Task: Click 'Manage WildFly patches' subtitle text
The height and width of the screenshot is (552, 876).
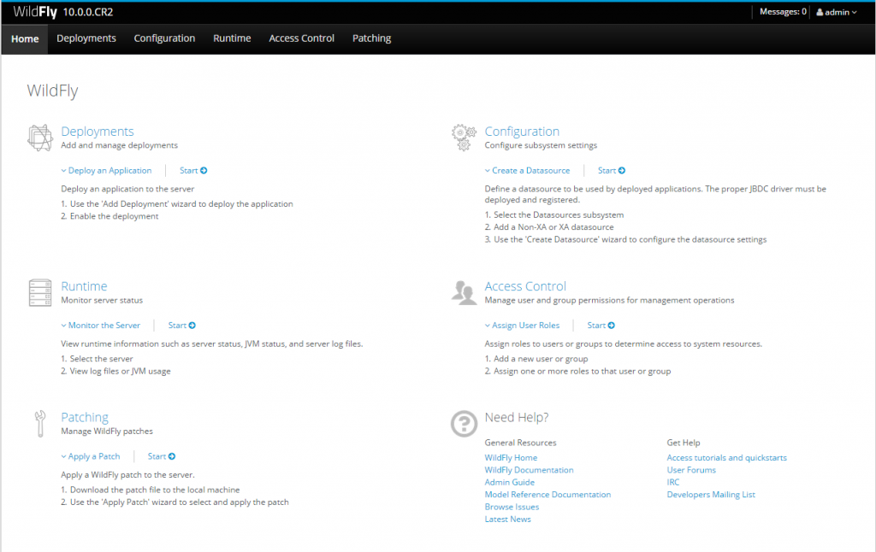Action: pyautogui.click(x=107, y=432)
